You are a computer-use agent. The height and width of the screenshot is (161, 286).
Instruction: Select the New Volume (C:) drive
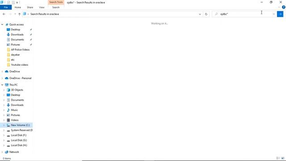pos(20,125)
